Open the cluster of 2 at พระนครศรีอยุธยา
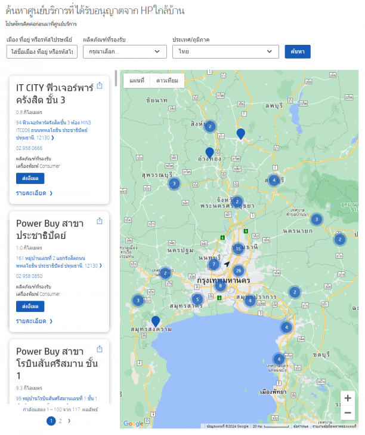The width and height of the screenshot is (365, 435). tap(237, 202)
